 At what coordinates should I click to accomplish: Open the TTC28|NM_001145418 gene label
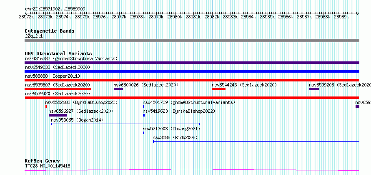point(48,166)
